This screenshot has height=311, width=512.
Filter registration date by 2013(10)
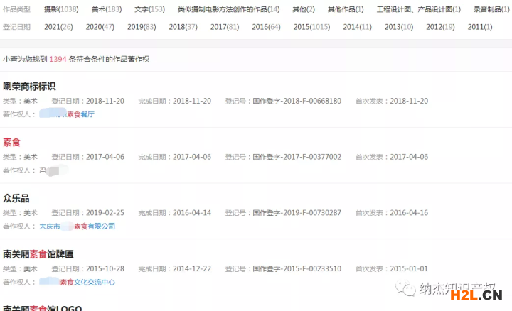tap(399, 27)
